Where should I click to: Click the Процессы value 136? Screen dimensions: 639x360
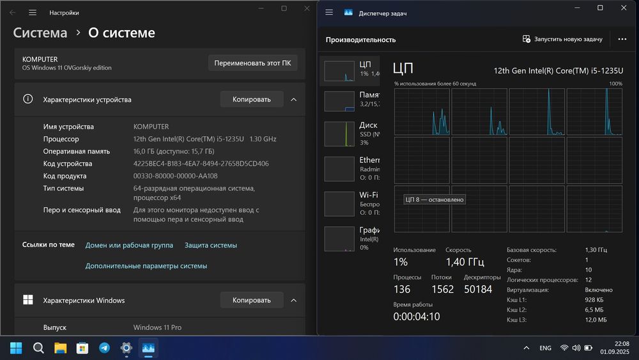[x=402, y=289]
